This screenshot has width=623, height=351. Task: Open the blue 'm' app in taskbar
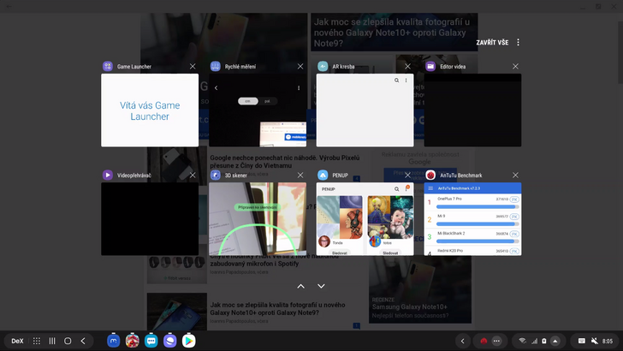[x=113, y=341]
